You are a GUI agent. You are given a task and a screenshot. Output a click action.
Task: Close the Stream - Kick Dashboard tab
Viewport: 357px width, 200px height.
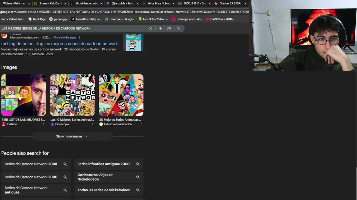point(65,4)
